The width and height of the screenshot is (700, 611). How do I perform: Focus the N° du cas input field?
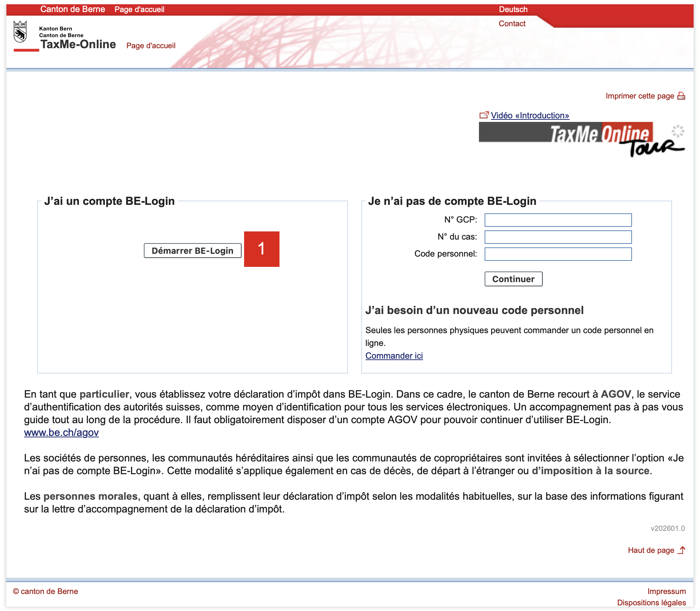[558, 237]
